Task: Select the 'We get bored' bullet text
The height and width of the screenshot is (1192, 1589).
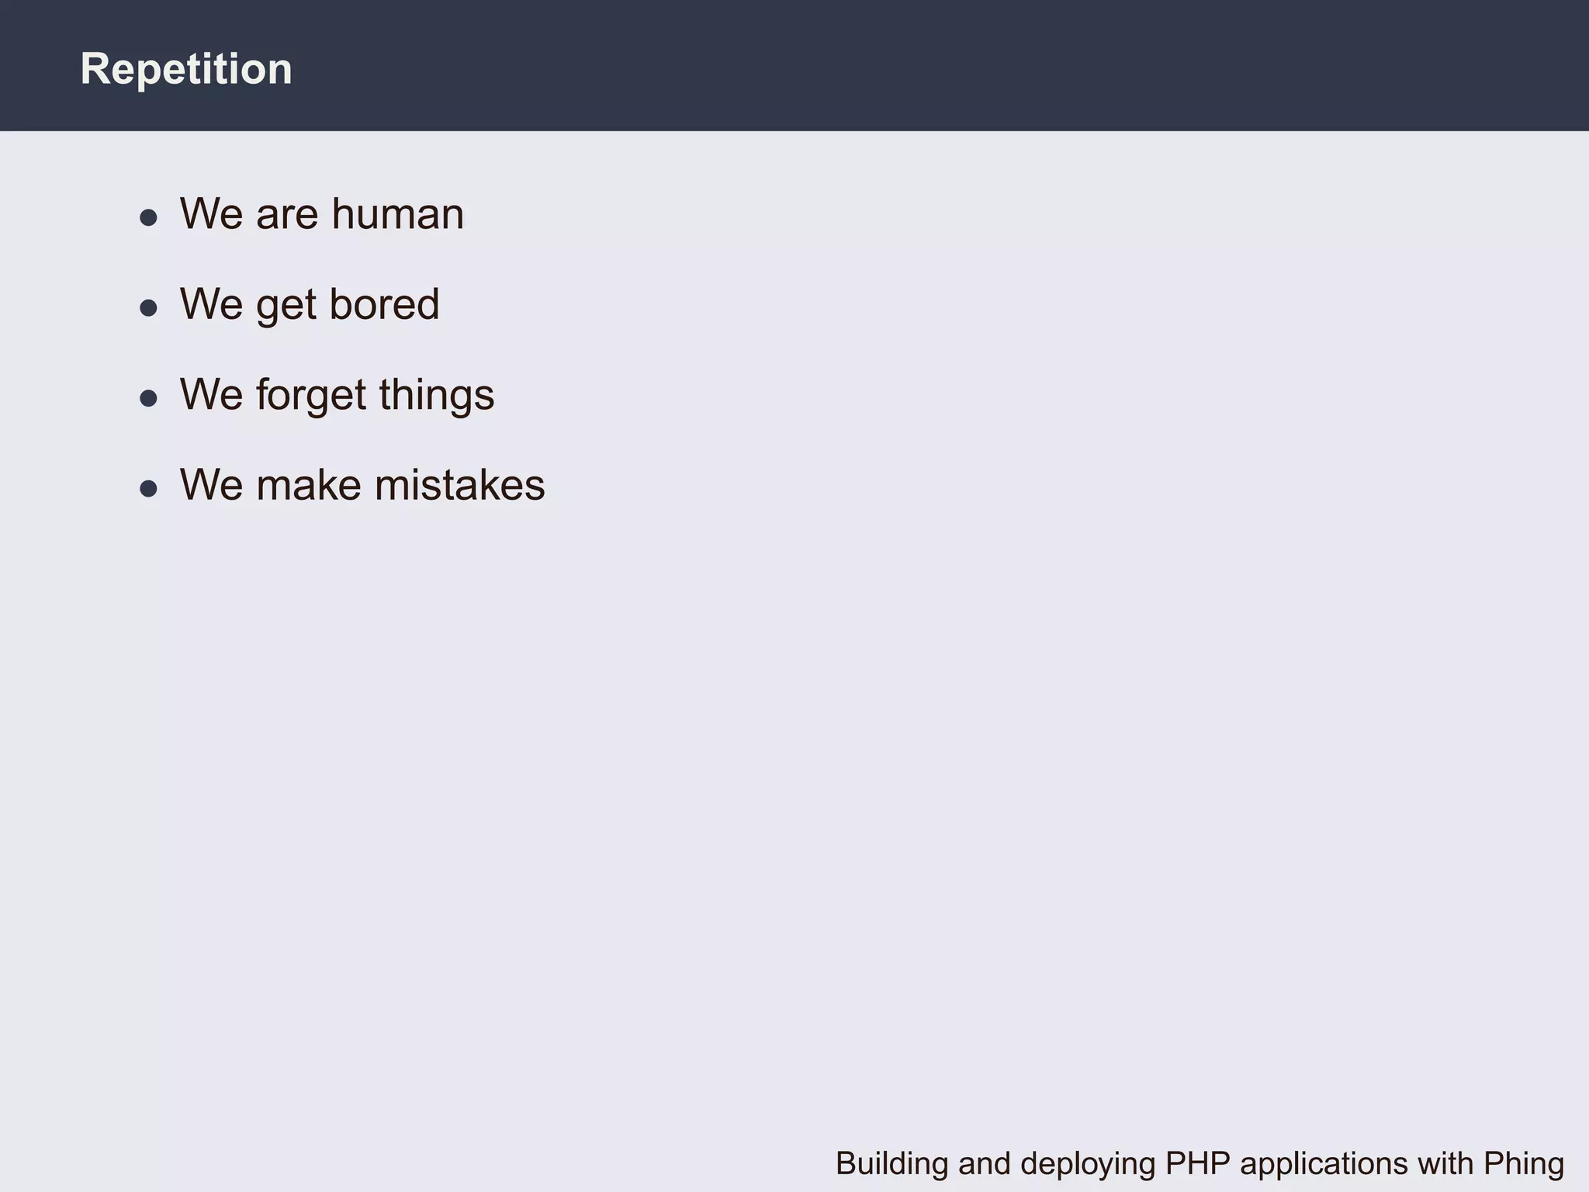Action: (309, 304)
